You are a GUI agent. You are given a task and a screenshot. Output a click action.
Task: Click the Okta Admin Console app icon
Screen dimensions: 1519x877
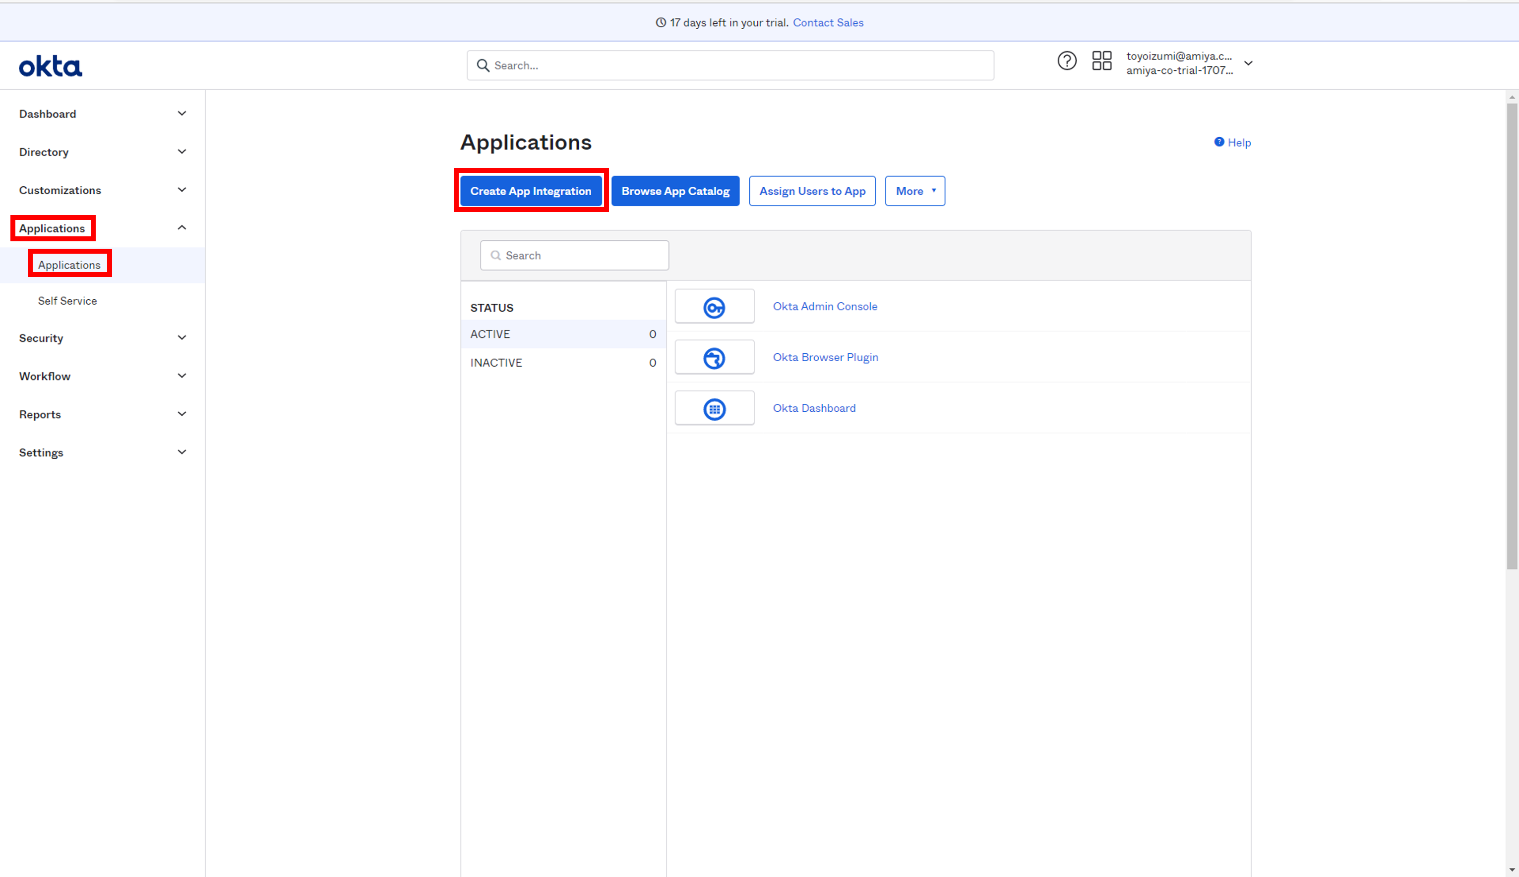point(714,306)
